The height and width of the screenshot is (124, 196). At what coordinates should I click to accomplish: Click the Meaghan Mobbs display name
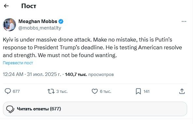coord(38,21)
